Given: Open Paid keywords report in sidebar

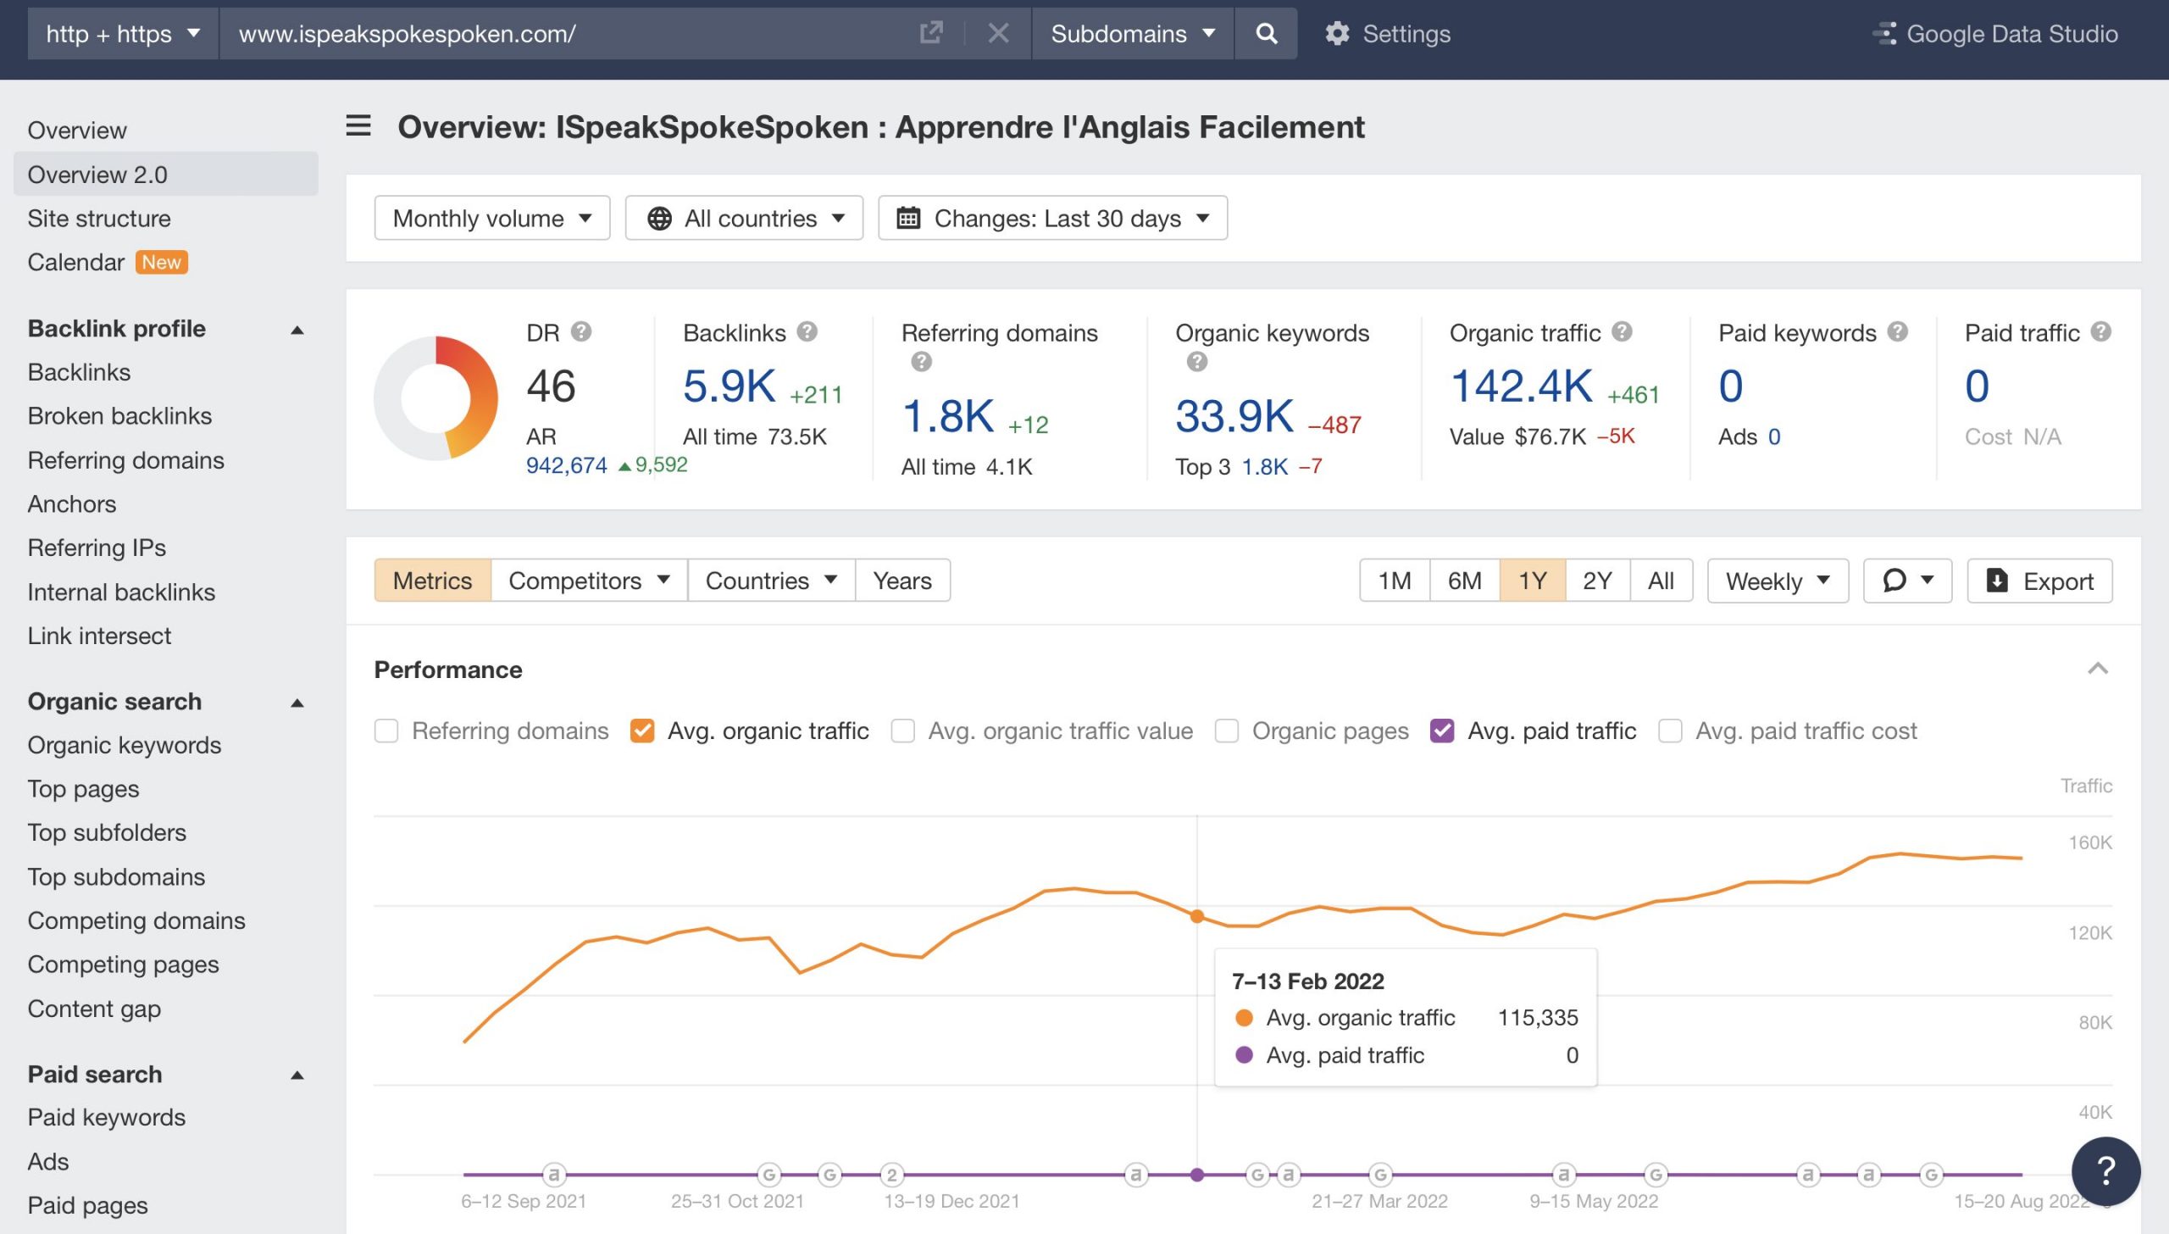Looking at the screenshot, I should pyautogui.click(x=106, y=1117).
